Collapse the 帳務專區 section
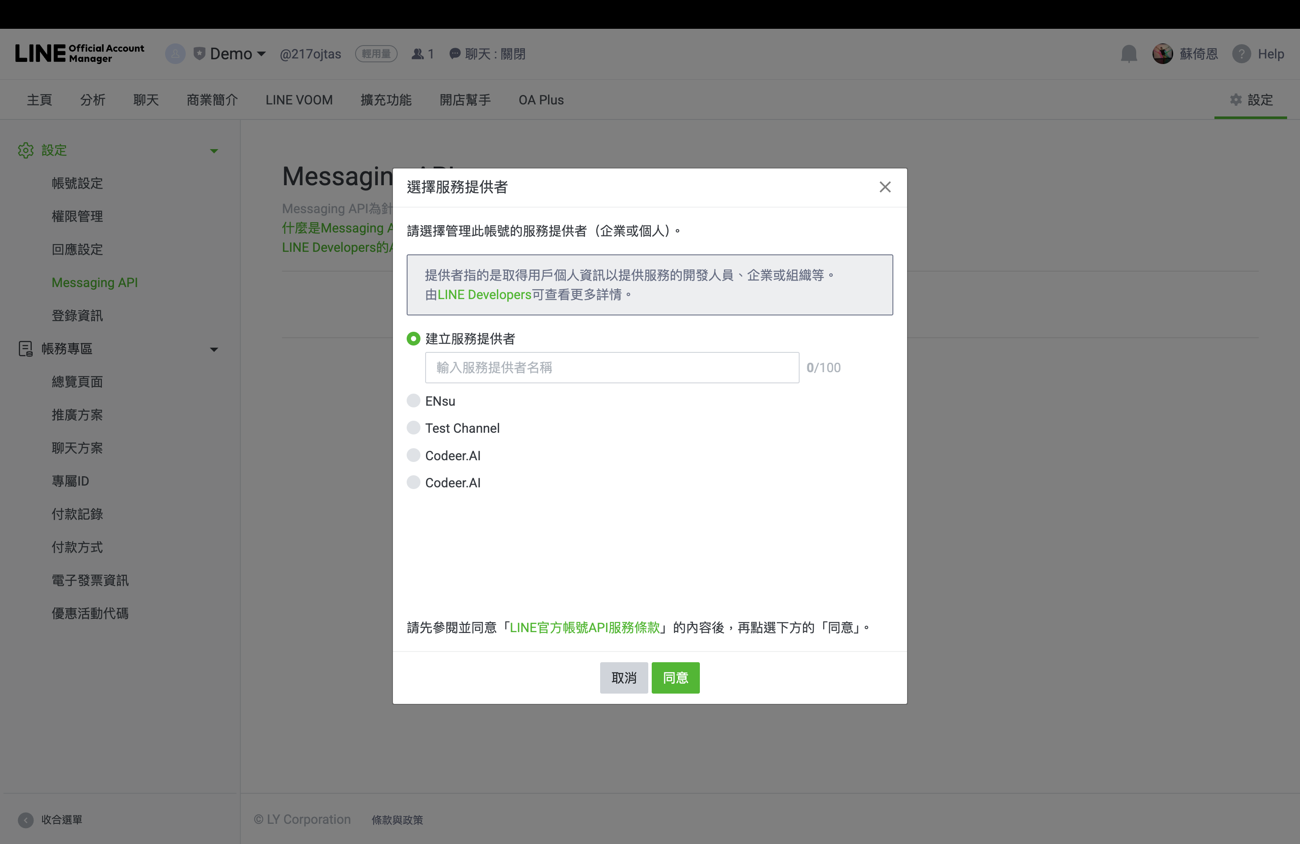Image resolution: width=1300 pixels, height=844 pixels. [214, 349]
